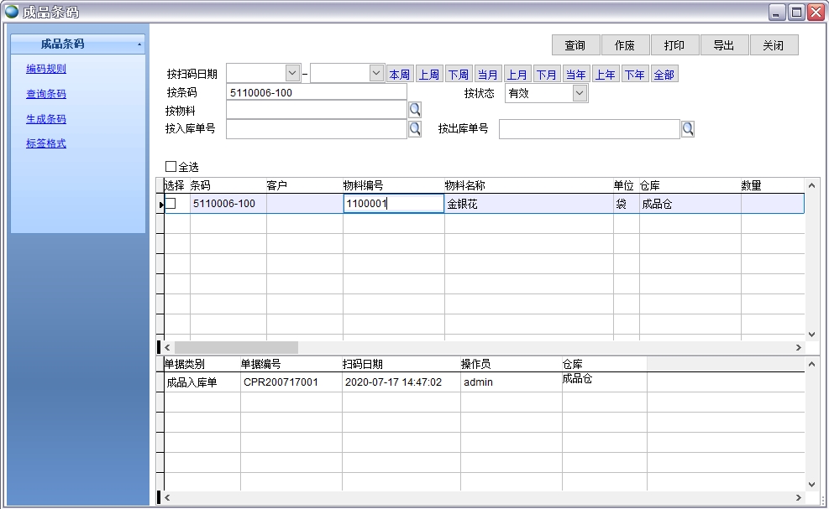Open the end scan date dropdown

376,74
